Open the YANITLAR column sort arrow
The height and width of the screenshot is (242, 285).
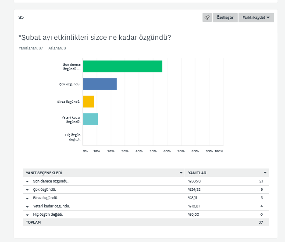tap(265, 173)
